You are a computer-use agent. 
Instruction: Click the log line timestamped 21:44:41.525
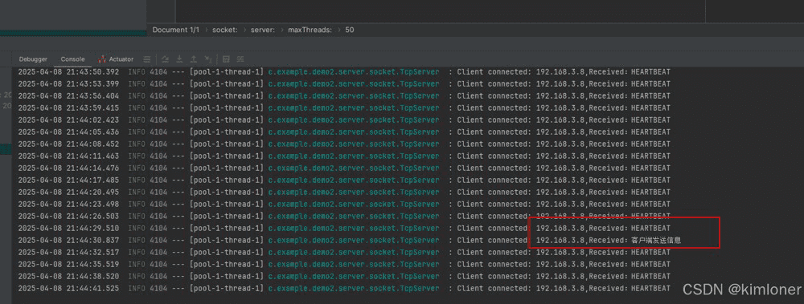tap(344, 288)
